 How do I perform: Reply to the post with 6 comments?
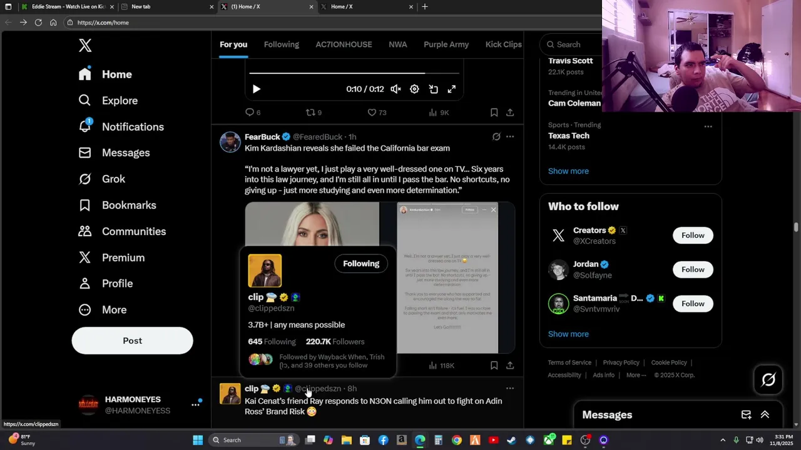pyautogui.click(x=252, y=112)
